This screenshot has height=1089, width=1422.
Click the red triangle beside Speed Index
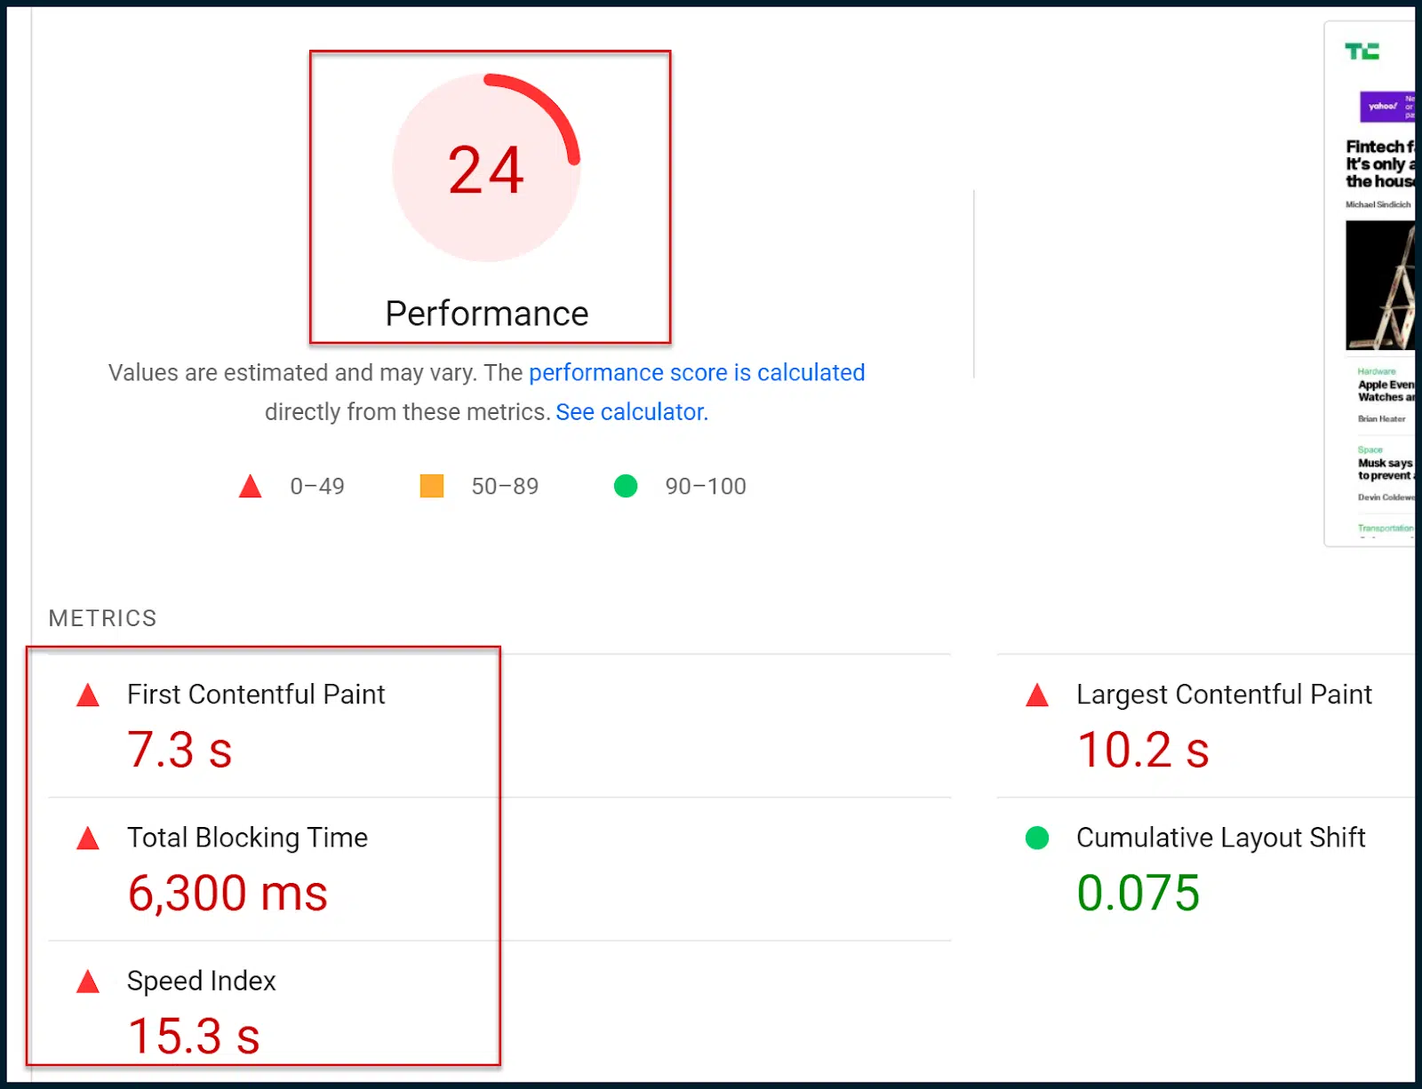88,982
